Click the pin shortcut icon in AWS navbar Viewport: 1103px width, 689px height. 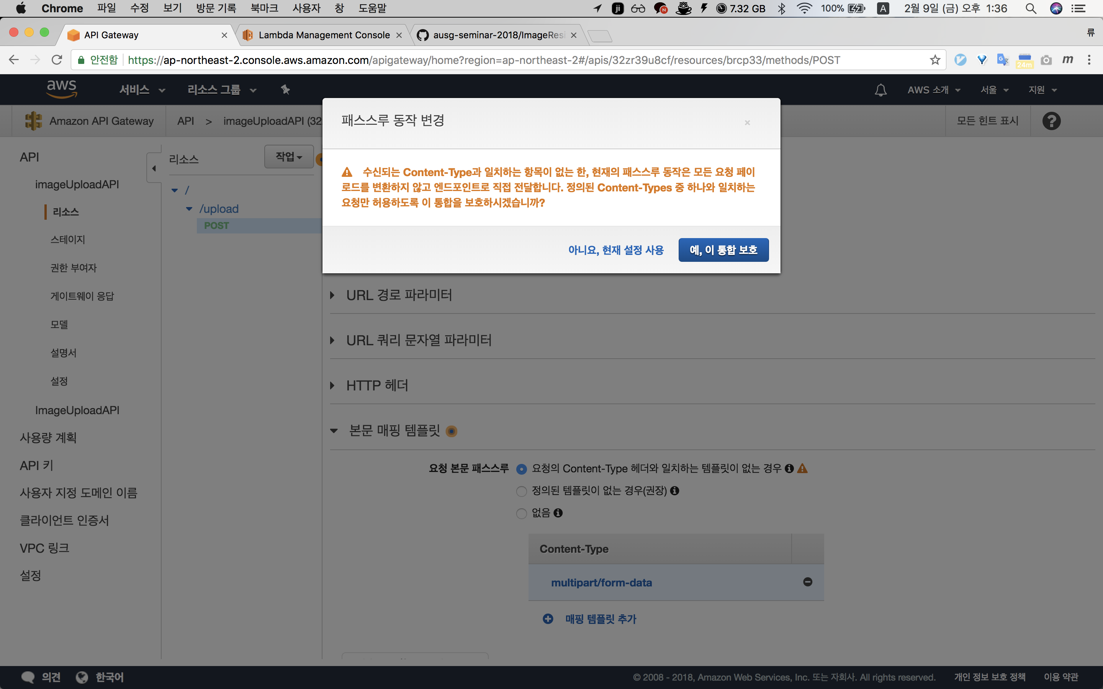(x=285, y=90)
